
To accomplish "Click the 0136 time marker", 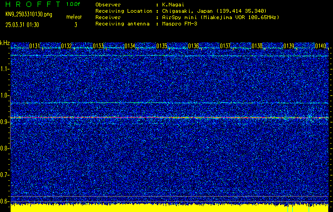I will pos(193,46).
